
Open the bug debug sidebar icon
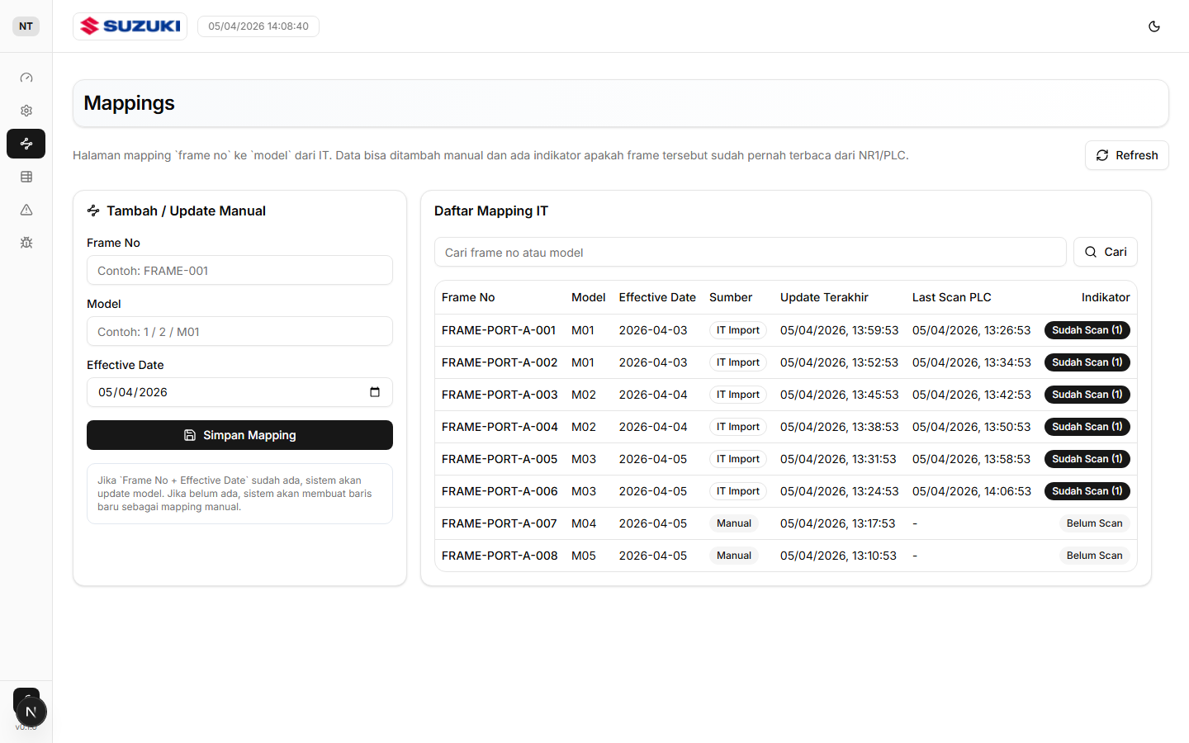(x=26, y=243)
